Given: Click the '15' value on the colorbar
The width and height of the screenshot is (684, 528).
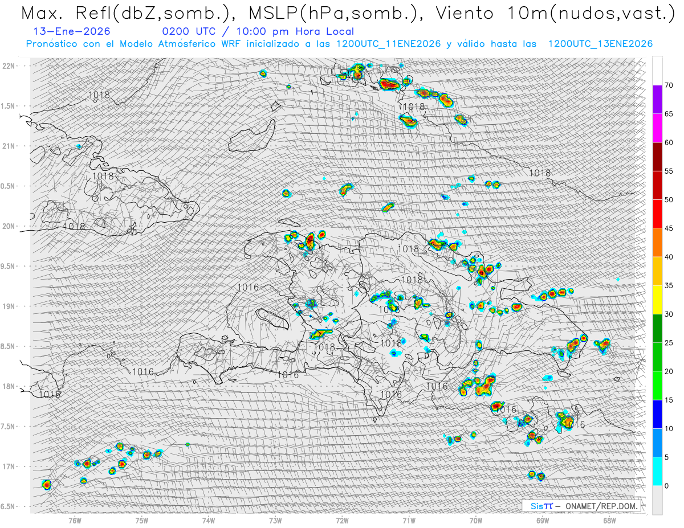Looking at the screenshot, I should coord(669,400).
